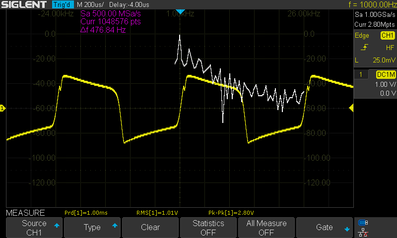Click the blue trigger position marker at top
This screenshot has height=238, width=397.
[181, 11]
